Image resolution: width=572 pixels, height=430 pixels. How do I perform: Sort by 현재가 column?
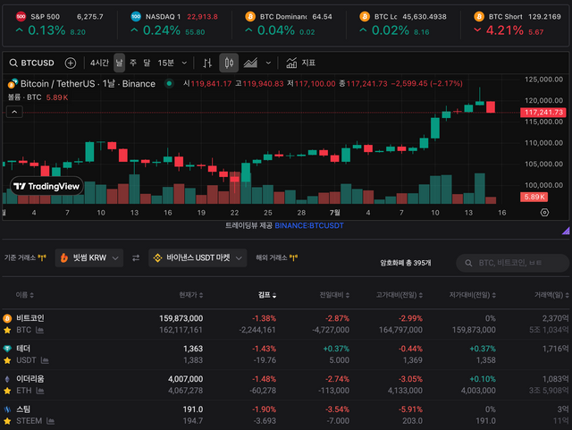coord(190,295)
